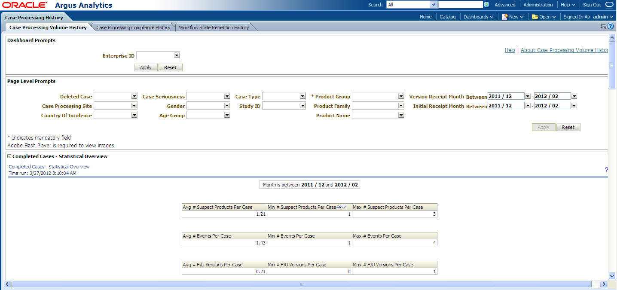Open About Case Processing Volume History link

pos(565,50)
